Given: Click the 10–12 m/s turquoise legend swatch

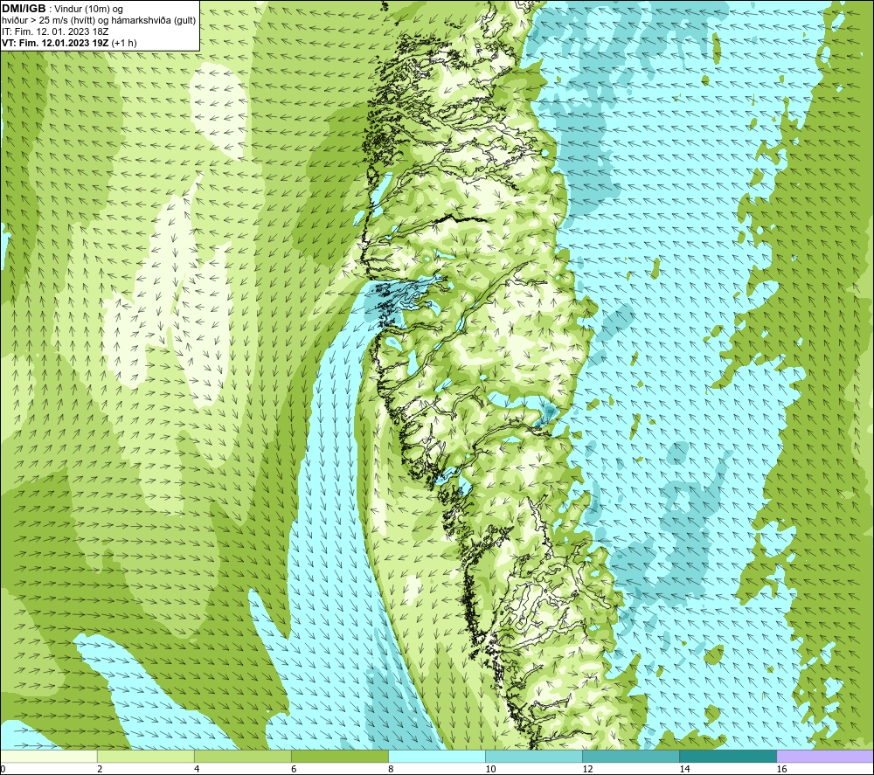Looking at the screenshot, I should point(534,756).
